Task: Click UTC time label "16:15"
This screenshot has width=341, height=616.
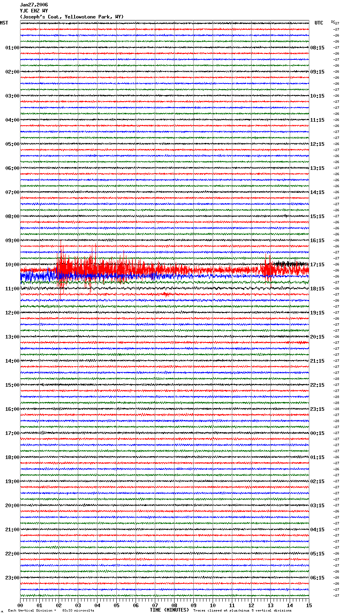Action: (317, 241)
